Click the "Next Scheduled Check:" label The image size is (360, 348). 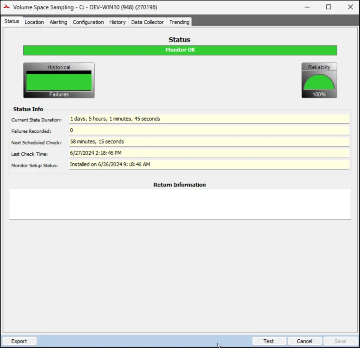(x=36, y=143)
